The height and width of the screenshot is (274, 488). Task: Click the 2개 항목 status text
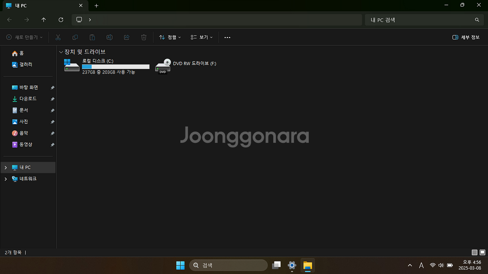click(13, 252)
